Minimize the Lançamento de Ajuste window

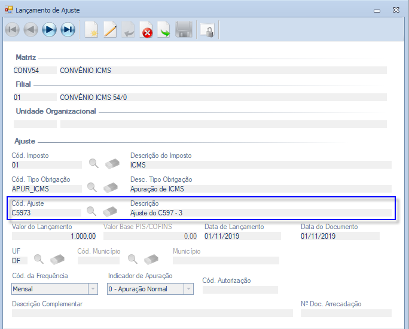pyautogui.click(x=377, y=11)
